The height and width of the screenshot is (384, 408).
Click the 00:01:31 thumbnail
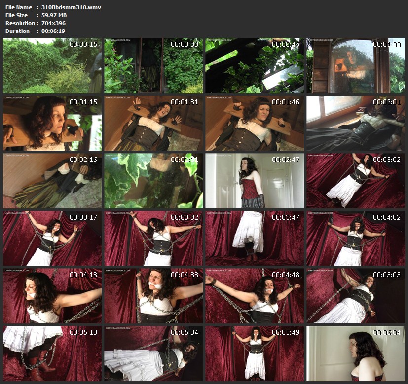click(x=153, y=123)
